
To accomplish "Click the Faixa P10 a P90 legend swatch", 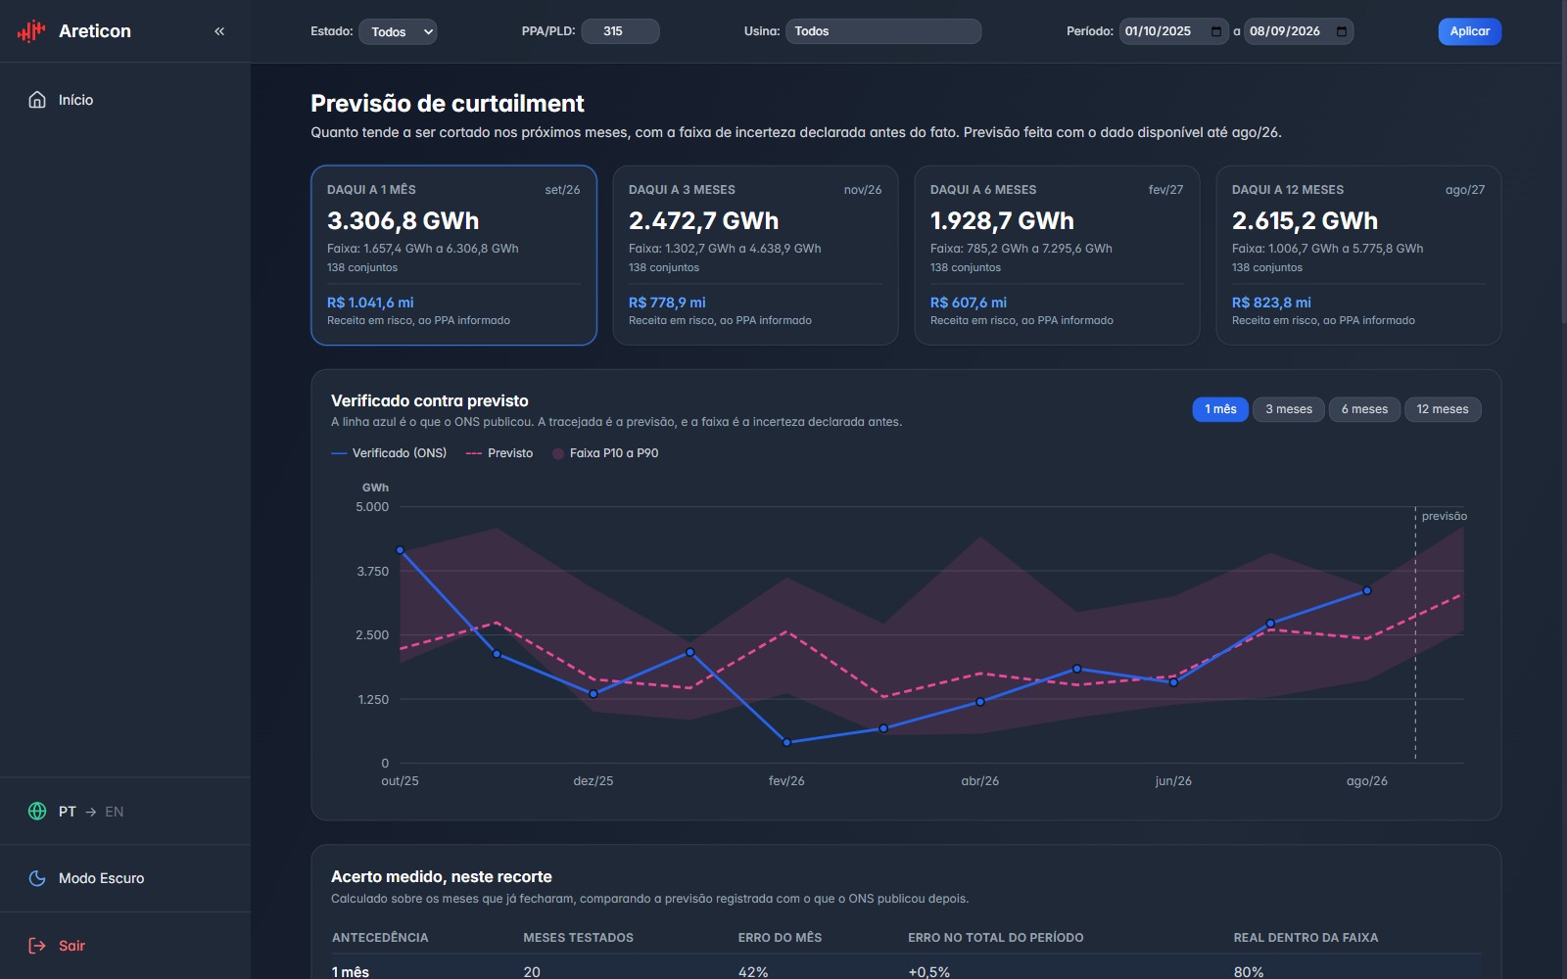I will coord(558,453).
